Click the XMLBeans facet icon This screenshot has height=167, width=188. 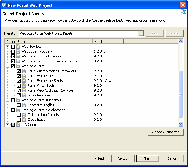[x=18, y=124]
